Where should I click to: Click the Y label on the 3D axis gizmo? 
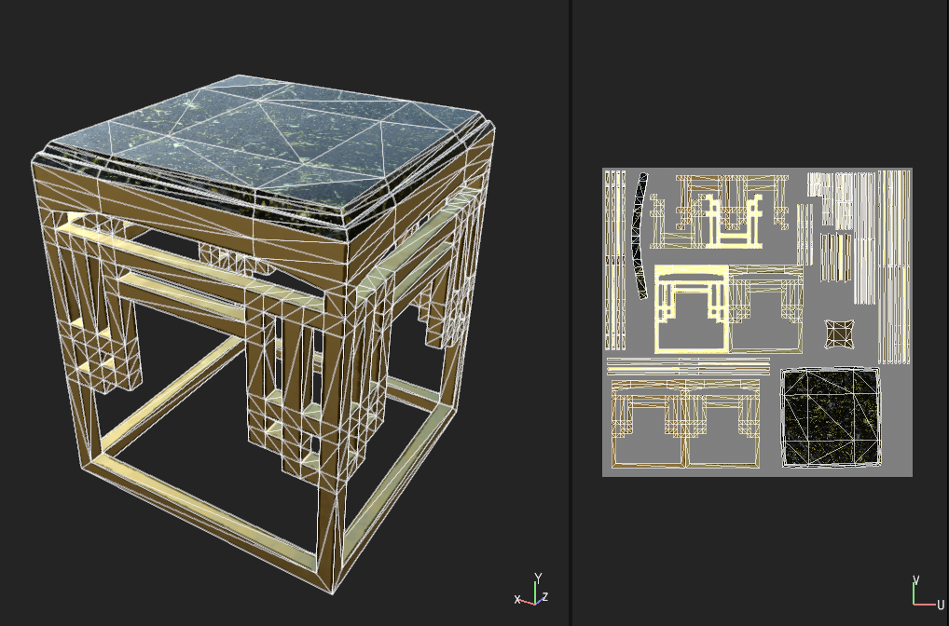(538, 578)
